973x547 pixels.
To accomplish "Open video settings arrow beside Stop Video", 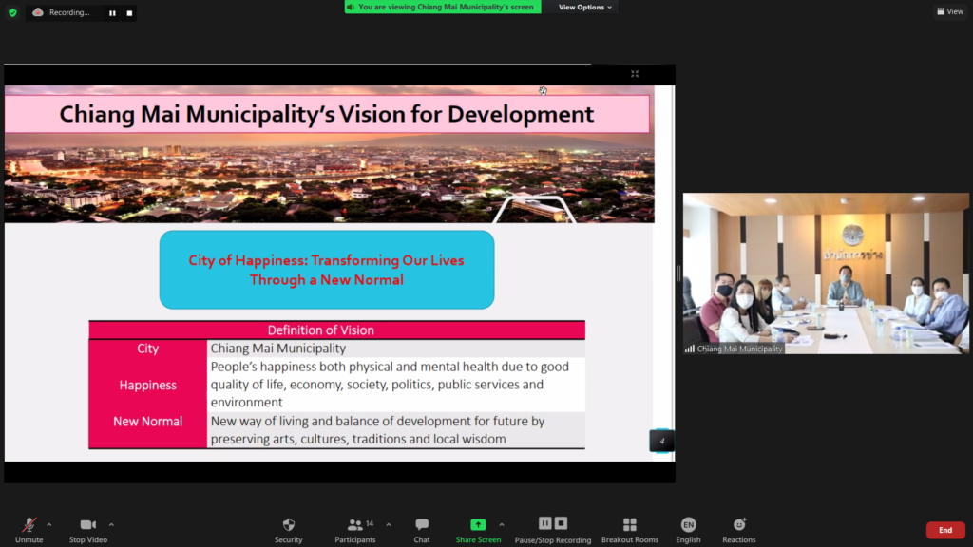I will (x=111, y=524).
